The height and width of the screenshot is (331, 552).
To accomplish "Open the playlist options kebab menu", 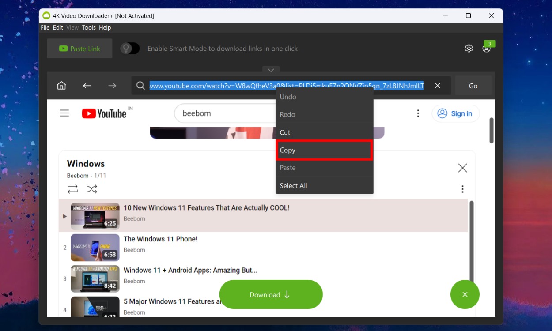I will coord(462,189).
